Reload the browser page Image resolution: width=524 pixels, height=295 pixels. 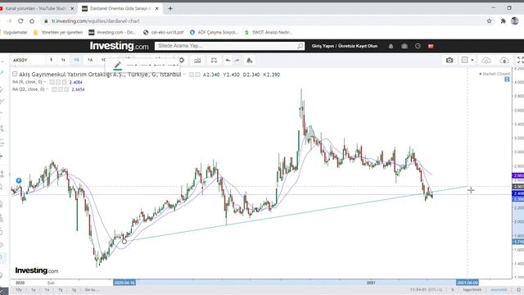coord(20,20)
